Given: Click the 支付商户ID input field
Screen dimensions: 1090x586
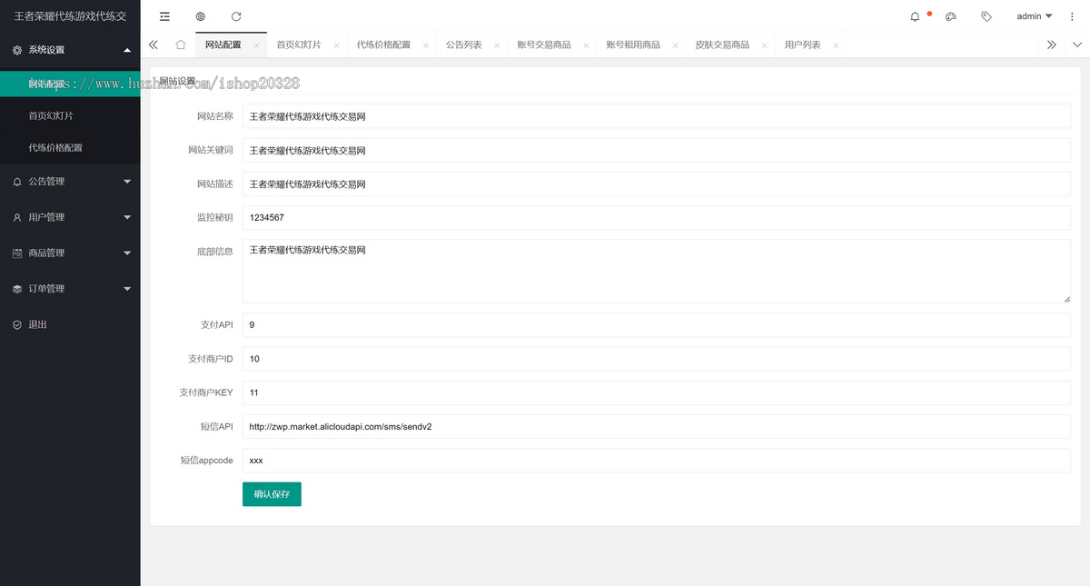Looking at the screenshot, I should 656,359.
